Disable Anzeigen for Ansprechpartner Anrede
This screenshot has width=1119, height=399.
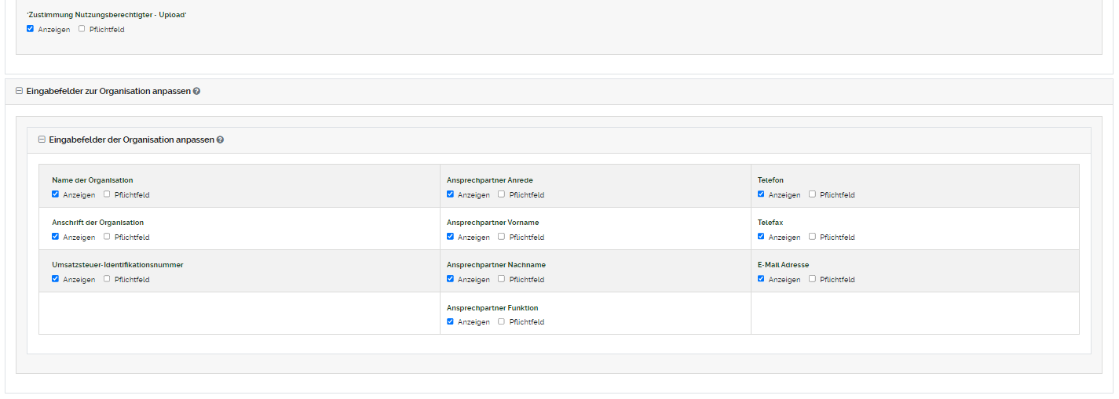[450, 194]
